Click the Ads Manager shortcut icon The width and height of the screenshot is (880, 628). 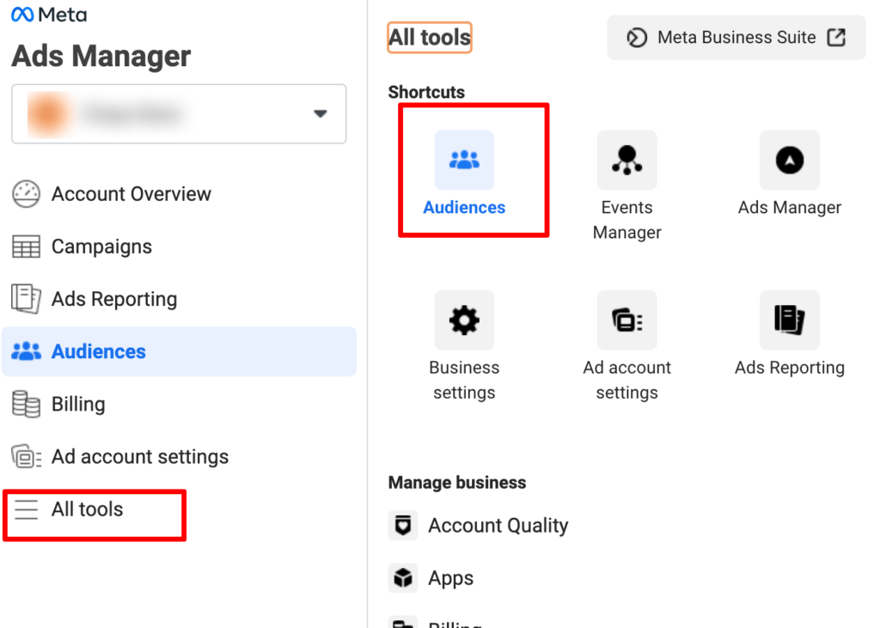coord(790,160)
